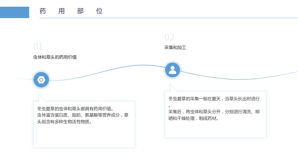Click the line starting 虫体富含蛋白质
Screen dimensions: 298x167
point(83,115)
